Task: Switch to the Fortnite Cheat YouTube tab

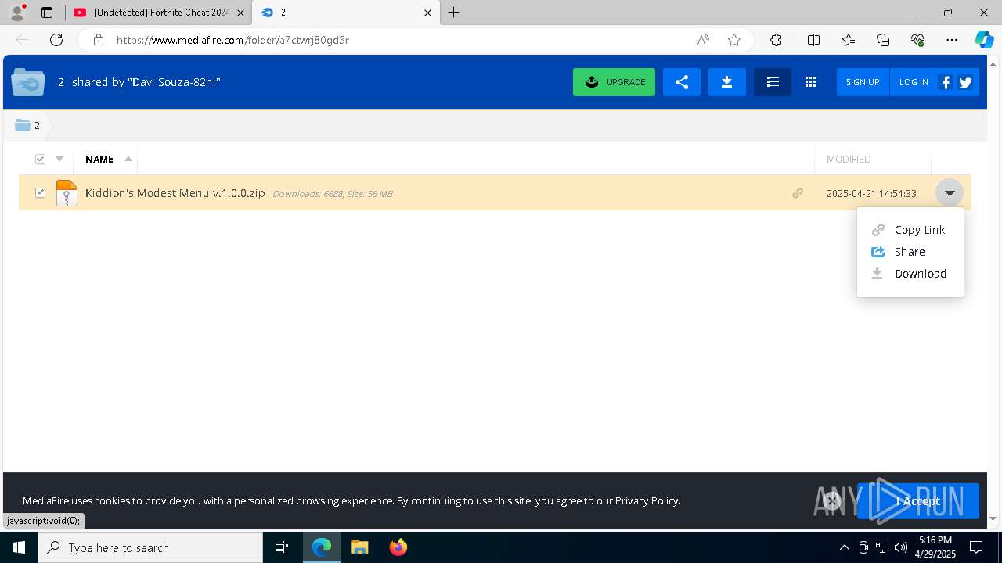Action: pyautogui.click(x=159, y=13)
